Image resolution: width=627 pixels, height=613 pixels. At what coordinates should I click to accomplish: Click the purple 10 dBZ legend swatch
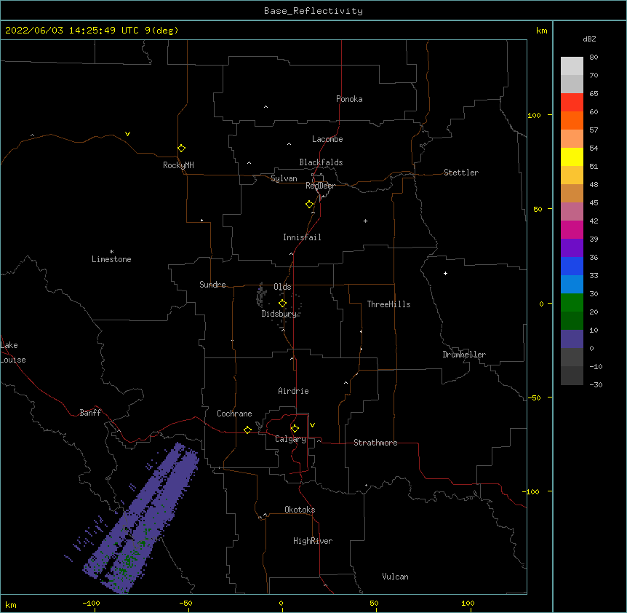point(572,339)
